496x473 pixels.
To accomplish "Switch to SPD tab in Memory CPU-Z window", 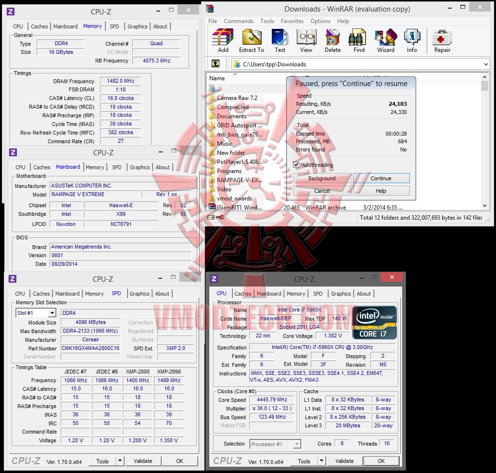I will click(x=114, y=26).
